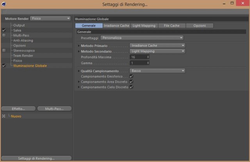Select Stereoscopico in the settings tree

24,50
